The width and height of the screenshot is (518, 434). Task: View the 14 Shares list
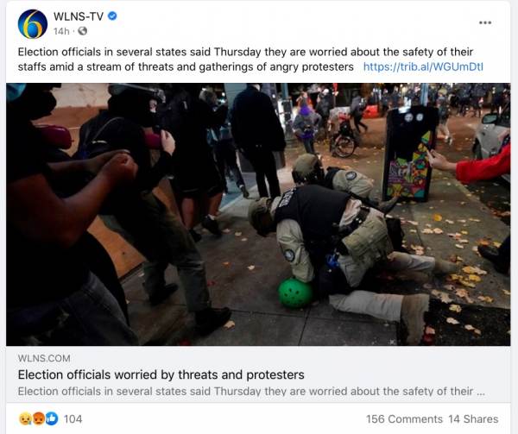[473, 418]
